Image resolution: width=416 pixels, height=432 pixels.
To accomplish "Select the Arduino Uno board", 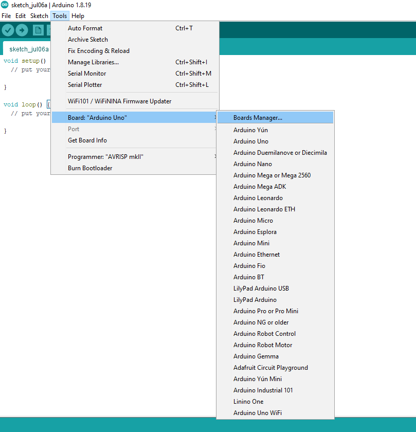I will [275, 141].
